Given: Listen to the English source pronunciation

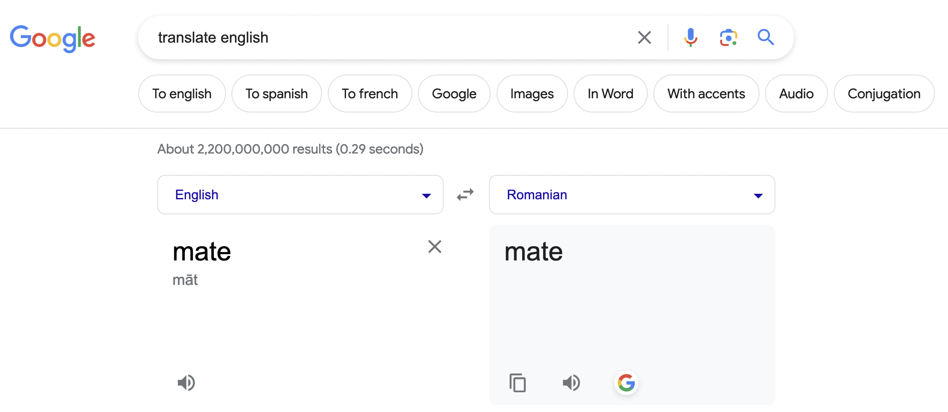Looking at the screenshot, I should pos(186,382).
